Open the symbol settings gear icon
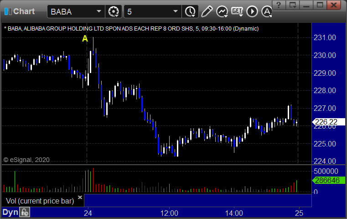347x219 pixels. (114, 11)
